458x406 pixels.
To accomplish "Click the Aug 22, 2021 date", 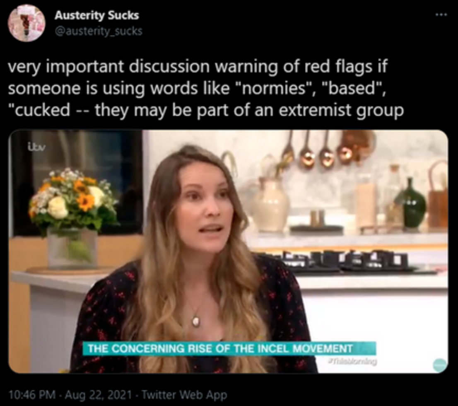I will click(98, 395).
